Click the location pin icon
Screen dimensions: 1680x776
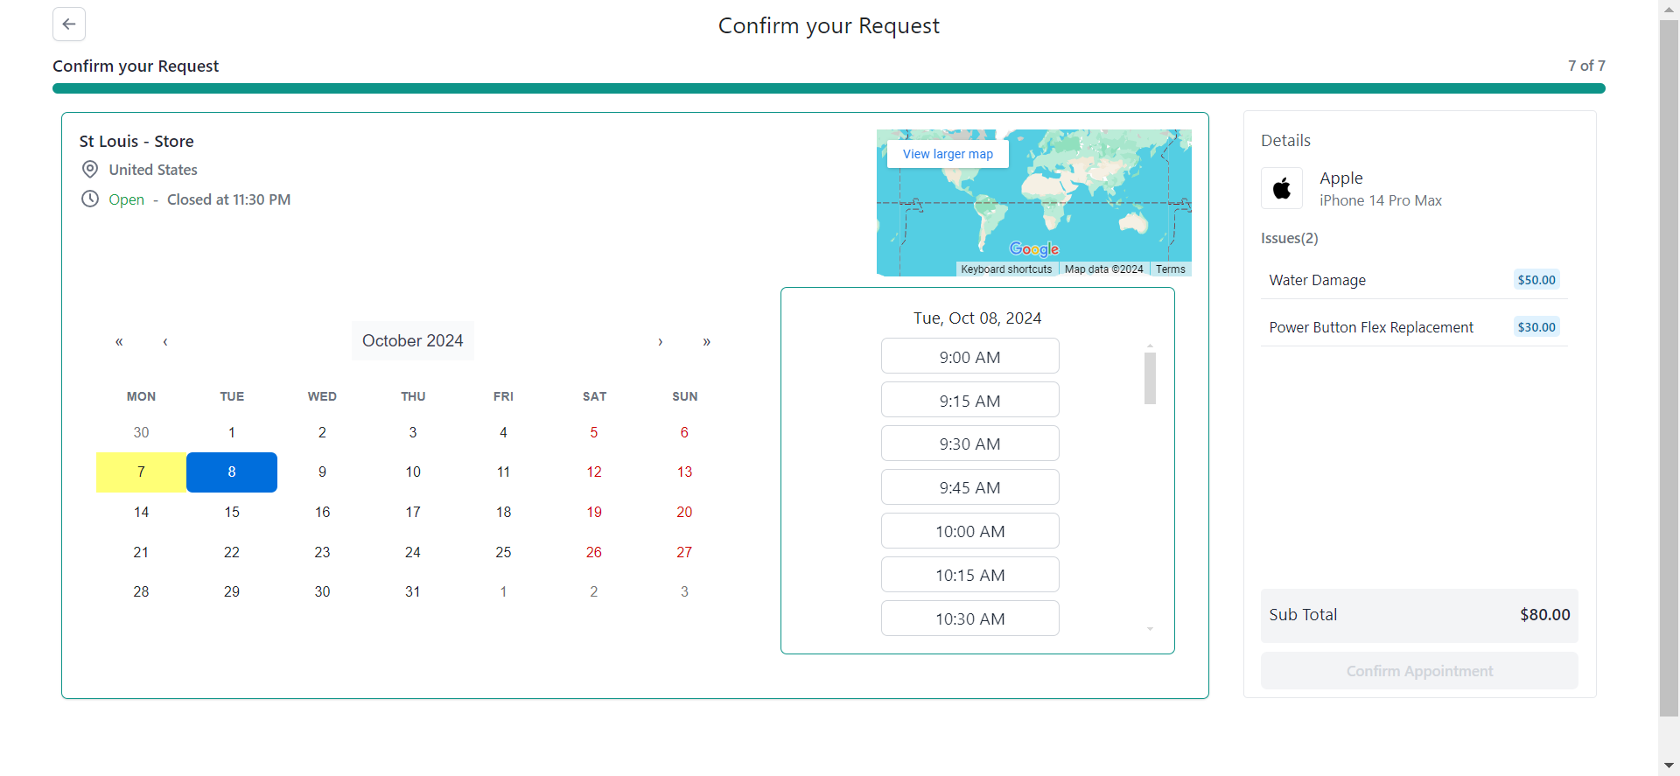(x=90, y=169)
